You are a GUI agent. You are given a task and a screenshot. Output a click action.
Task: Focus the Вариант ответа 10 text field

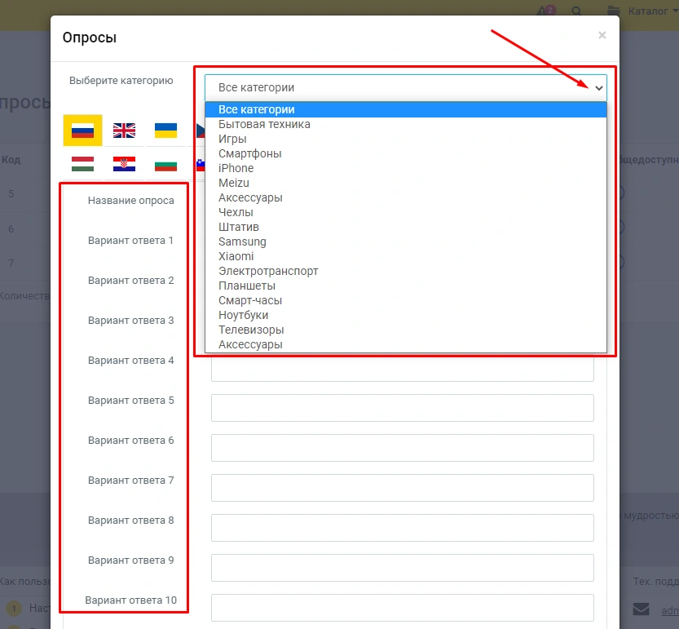[402, 608]
